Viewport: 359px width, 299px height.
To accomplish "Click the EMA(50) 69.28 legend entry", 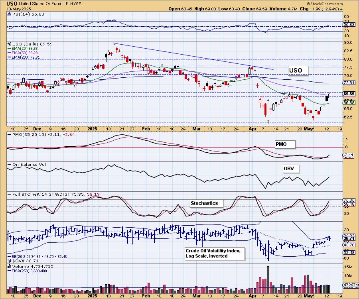I will (x=23, y=53).
